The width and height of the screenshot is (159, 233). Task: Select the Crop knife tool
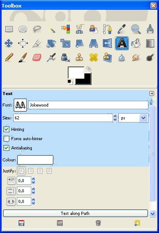pyautogui.click(x=37, y=43)
